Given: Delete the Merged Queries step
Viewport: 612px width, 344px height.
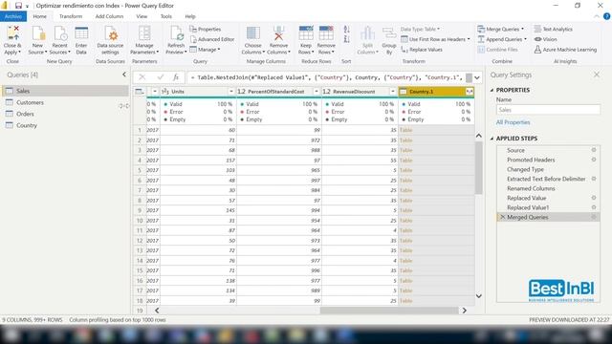Looking at the screenshot, I should click(x=502, y=217).
